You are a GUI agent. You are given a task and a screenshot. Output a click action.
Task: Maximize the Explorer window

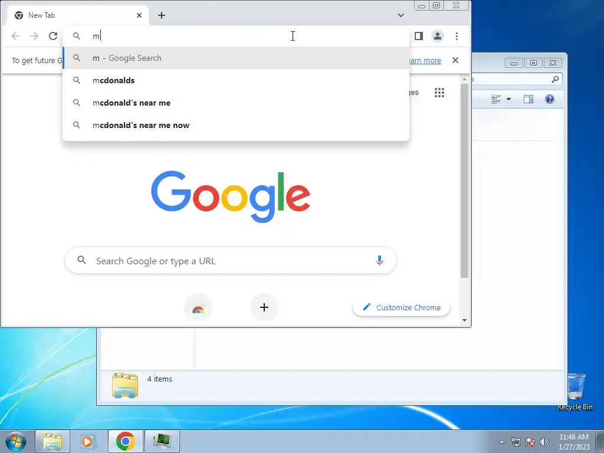[x=533, y=63]
